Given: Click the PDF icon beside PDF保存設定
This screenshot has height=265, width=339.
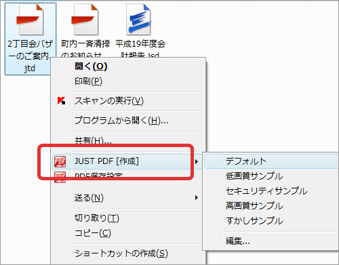Looking at the screenshot, I should click(x=60, y=177).
